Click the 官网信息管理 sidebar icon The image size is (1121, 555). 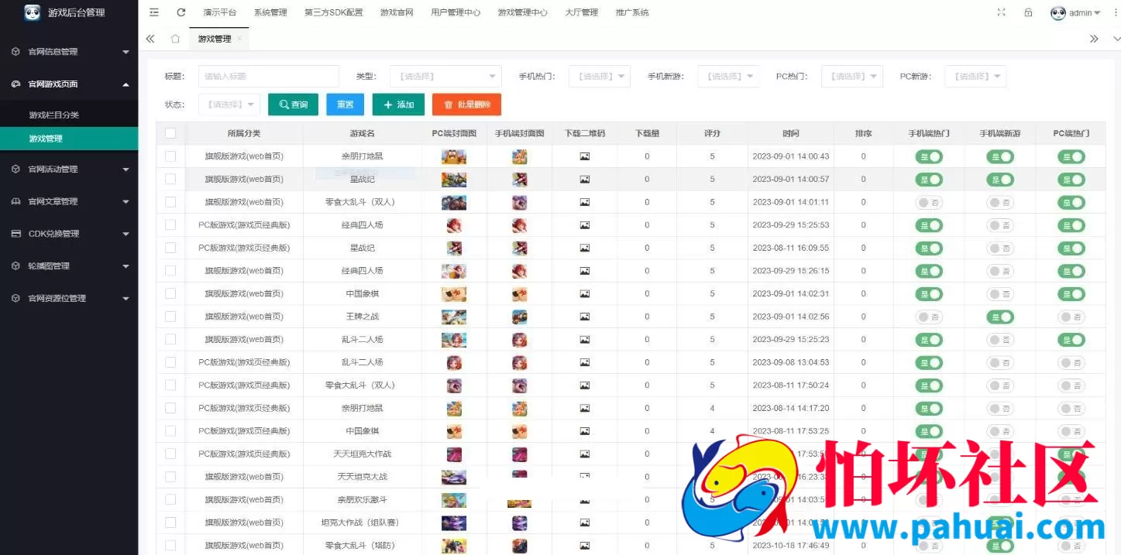coord(15,52)
